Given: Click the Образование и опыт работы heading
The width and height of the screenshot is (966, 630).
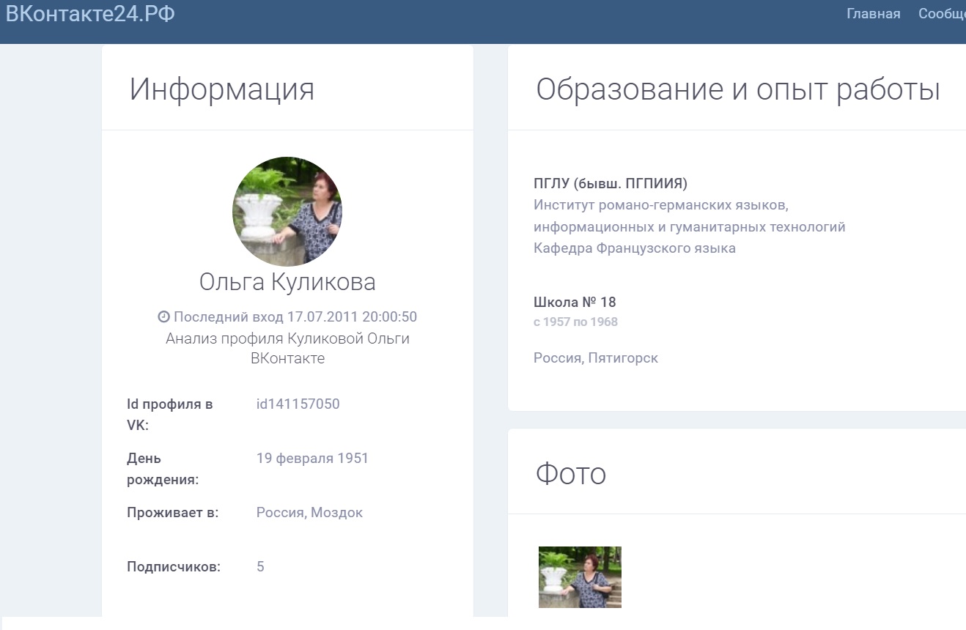Looking at the screenshot, I should [738, 89].
